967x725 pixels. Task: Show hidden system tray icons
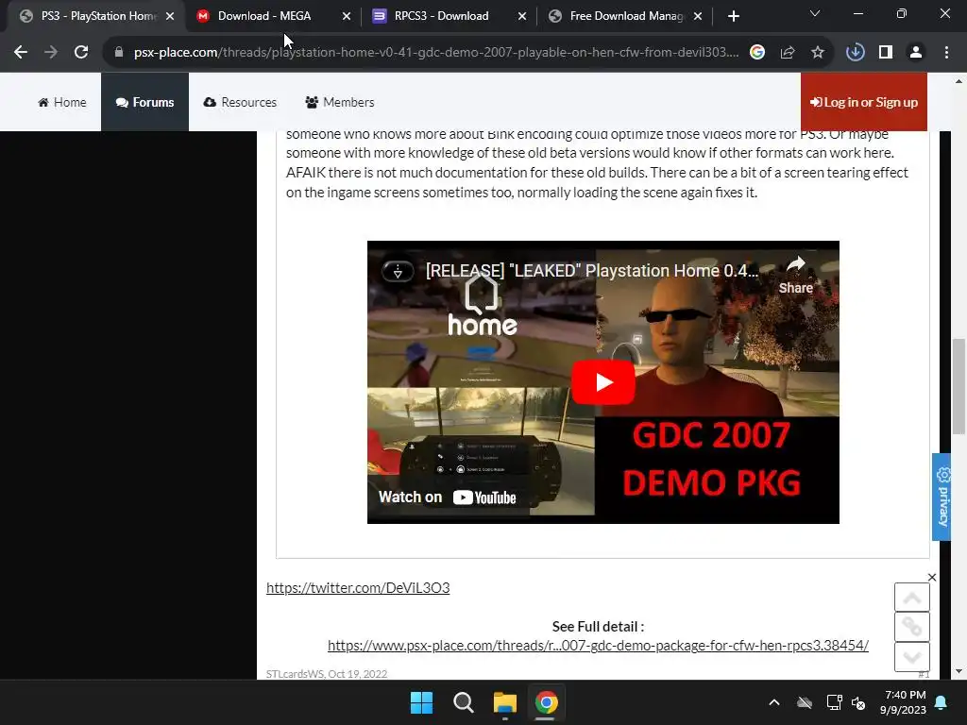774,702
